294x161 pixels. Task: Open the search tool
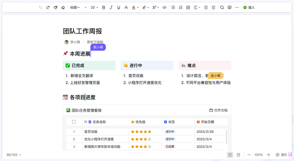[222, 8]
